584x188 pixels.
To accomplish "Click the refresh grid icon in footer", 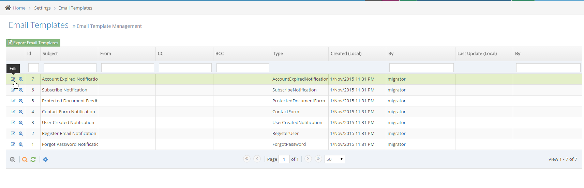I will coord(33,159).
